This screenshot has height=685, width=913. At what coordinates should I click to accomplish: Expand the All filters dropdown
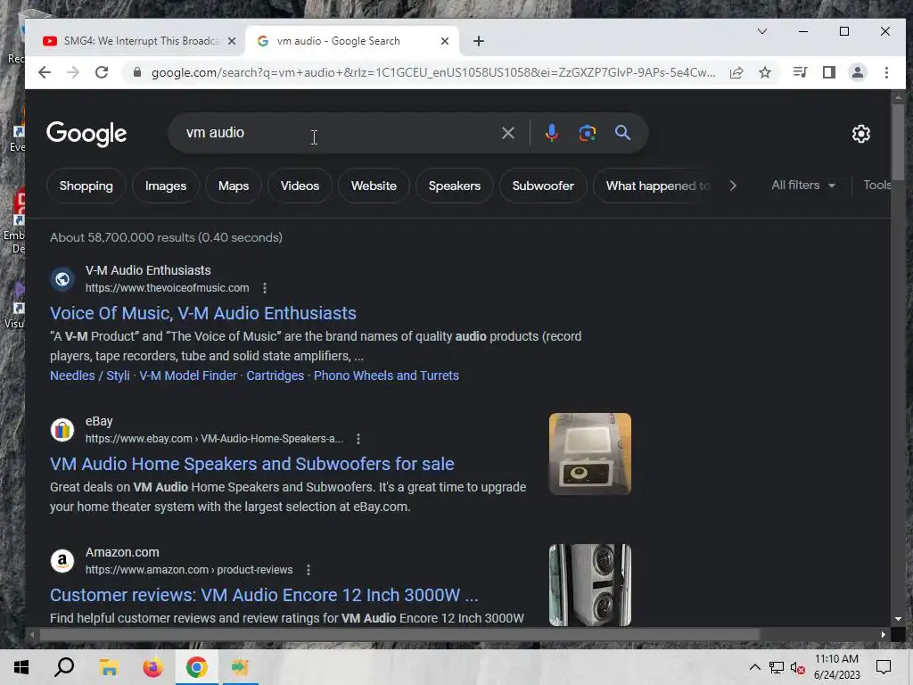coord(803,186)
